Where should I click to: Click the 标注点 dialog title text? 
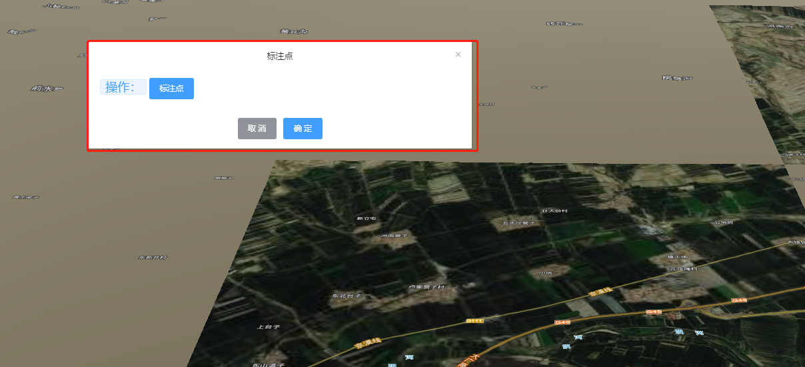(280, 56)
